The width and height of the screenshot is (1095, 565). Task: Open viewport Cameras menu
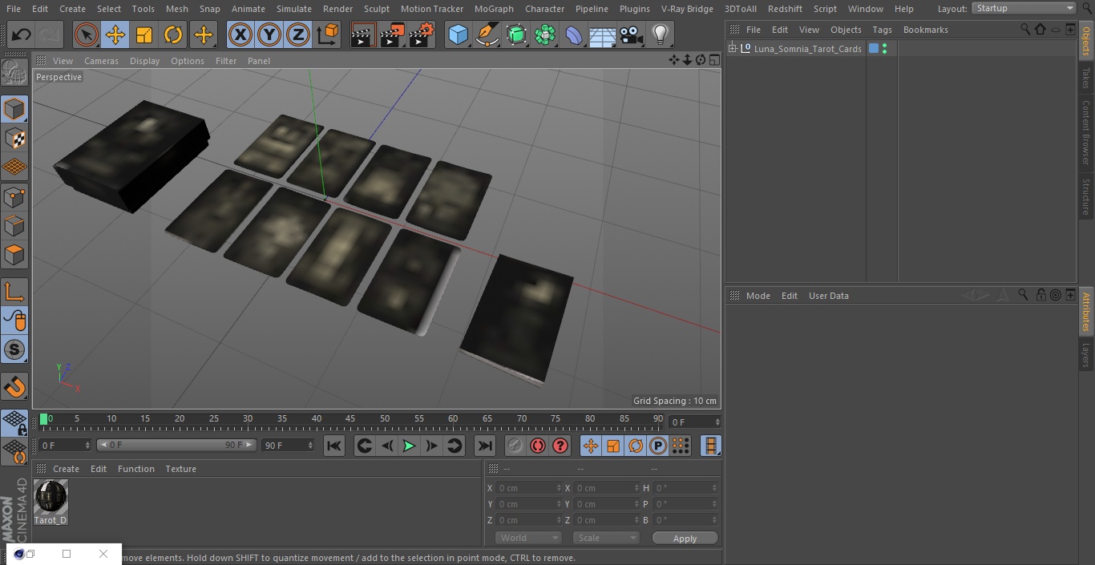pos(101,61)
